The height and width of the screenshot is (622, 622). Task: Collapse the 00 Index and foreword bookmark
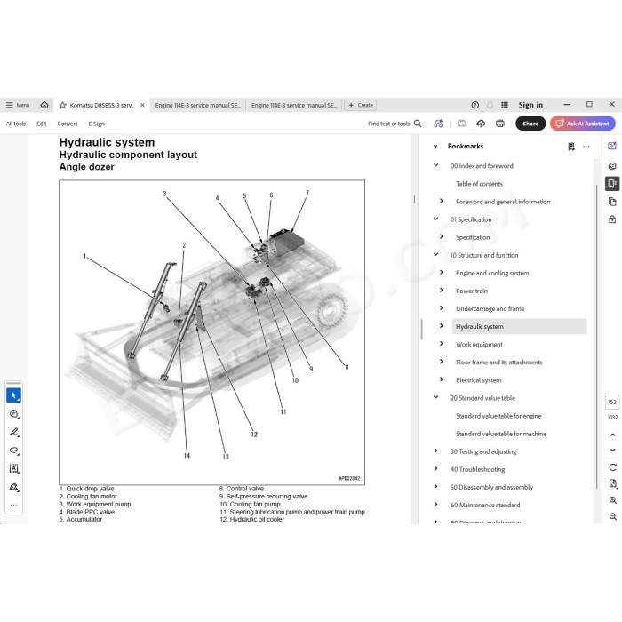[435, 165]
